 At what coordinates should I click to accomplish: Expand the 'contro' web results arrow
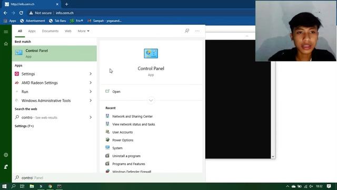tap(91, 117)
